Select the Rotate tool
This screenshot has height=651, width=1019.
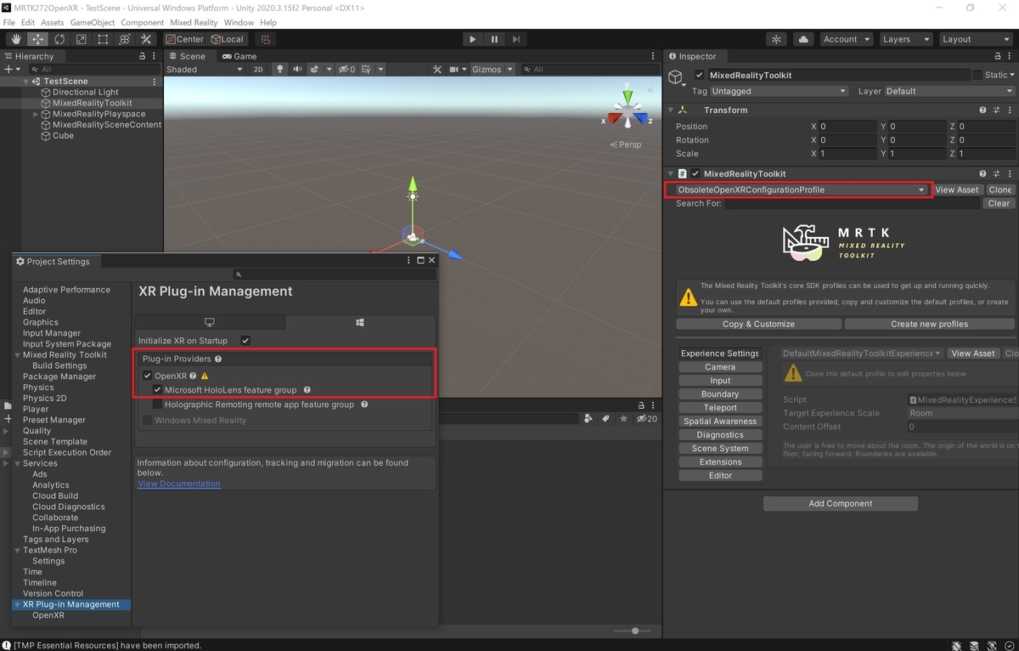click(59, 39)
